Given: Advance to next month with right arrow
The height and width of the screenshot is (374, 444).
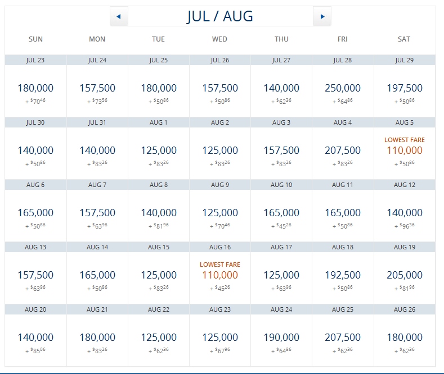Looking at the screenshot, I should pos(322,17).
